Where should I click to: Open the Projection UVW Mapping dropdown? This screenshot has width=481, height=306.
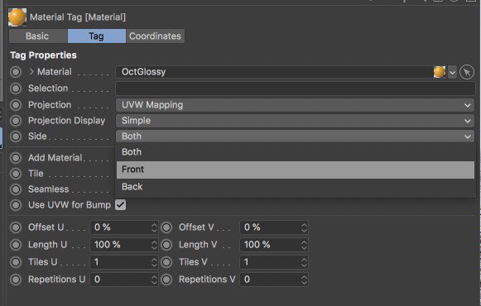[295, 105]
